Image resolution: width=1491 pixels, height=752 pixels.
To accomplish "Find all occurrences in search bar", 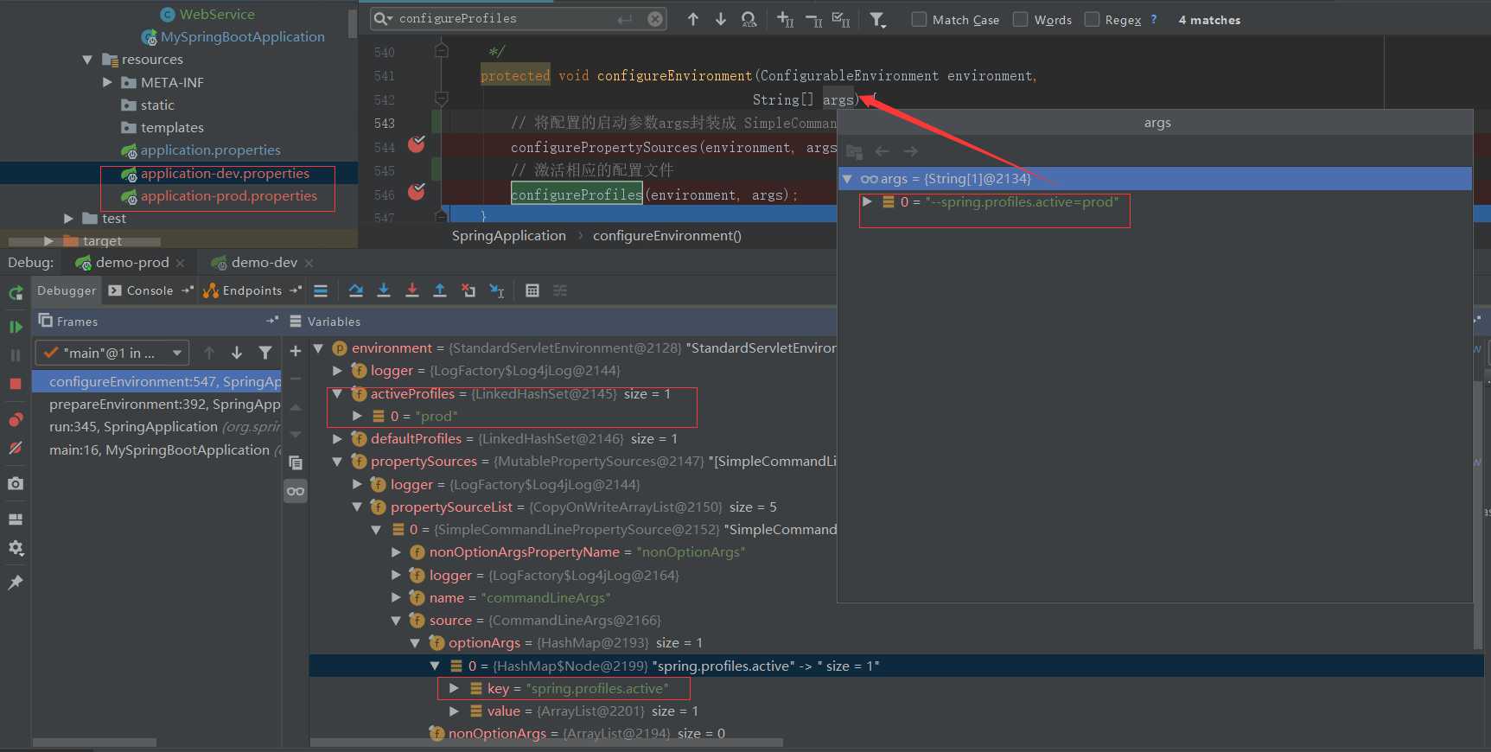I will pos(749,19).
